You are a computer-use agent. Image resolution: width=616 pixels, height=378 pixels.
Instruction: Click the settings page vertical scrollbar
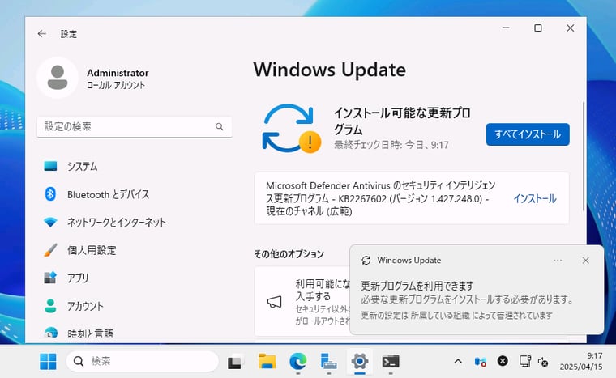[584, 157]
